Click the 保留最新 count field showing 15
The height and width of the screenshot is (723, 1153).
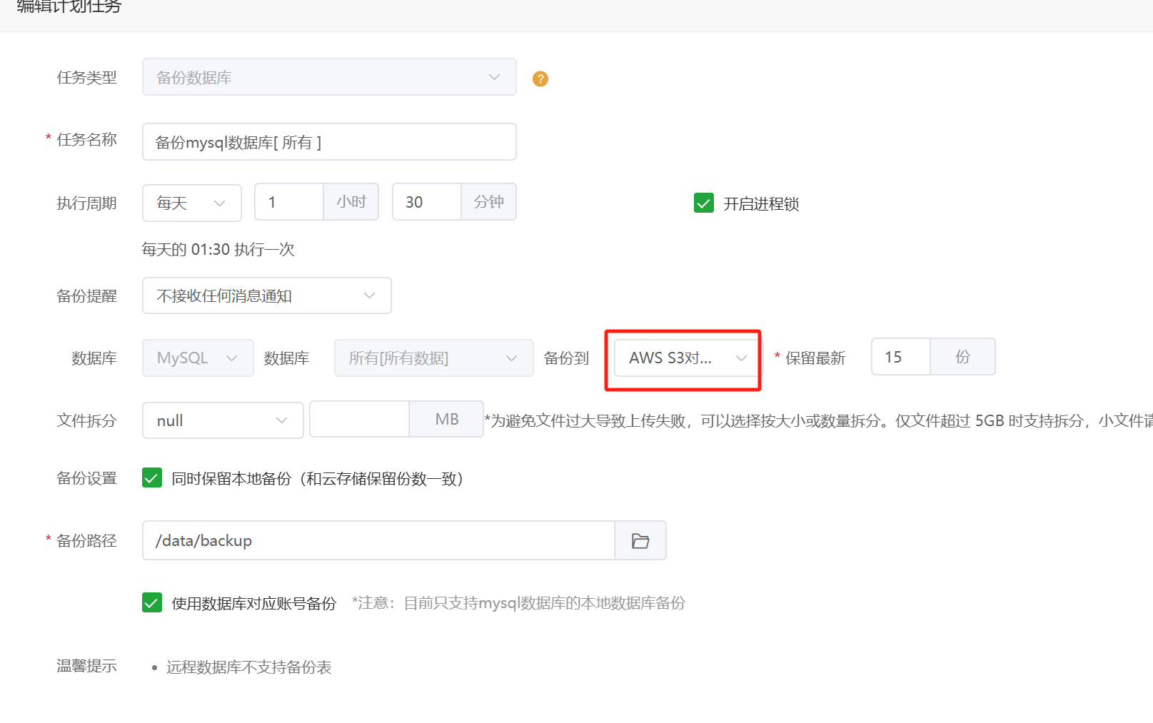[x=901, y=357]
